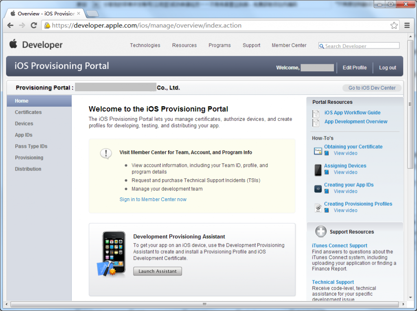Click the Apple logo in the header

13,44
